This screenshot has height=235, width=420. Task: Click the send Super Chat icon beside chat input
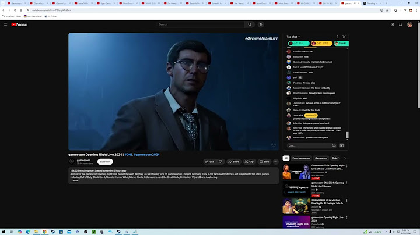(341, 145)
